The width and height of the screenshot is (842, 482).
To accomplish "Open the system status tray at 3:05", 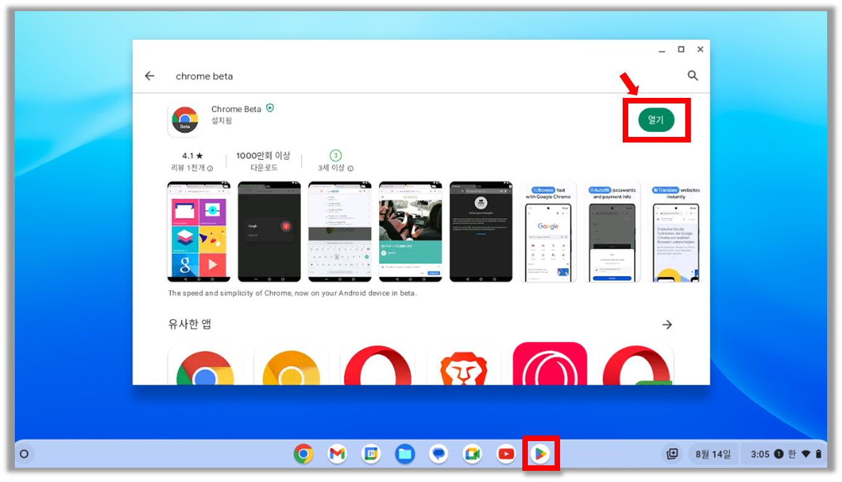I will click(785, 454).
